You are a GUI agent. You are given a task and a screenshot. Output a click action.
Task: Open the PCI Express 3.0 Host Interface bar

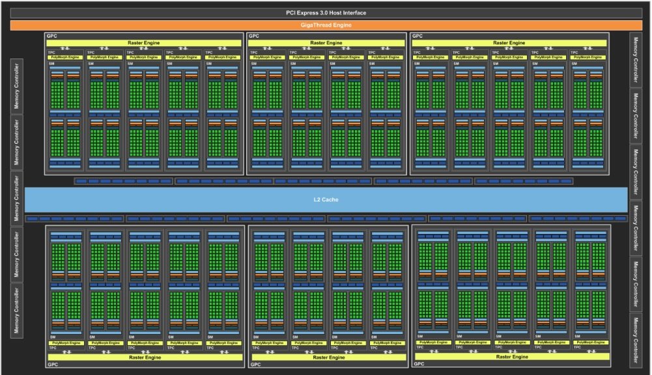pyautogui.click(x=326, y=12)
